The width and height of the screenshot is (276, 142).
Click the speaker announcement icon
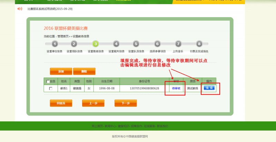tap(20, 9)
